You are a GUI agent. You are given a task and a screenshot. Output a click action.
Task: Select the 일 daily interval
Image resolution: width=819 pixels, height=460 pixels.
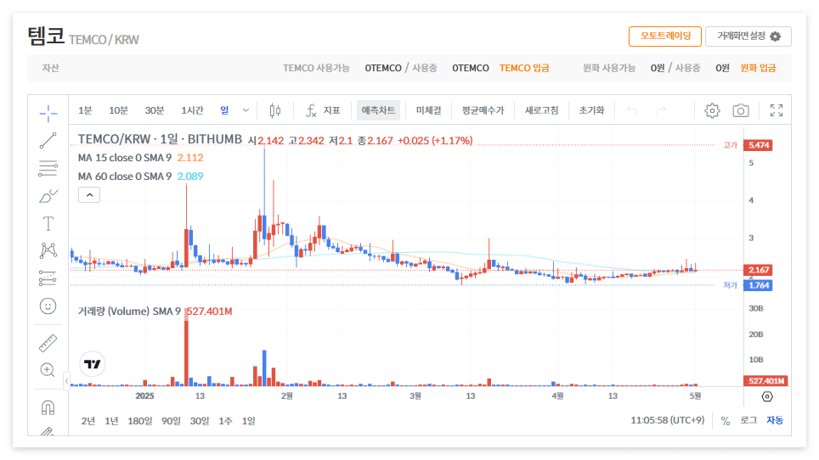pos(224,110)
